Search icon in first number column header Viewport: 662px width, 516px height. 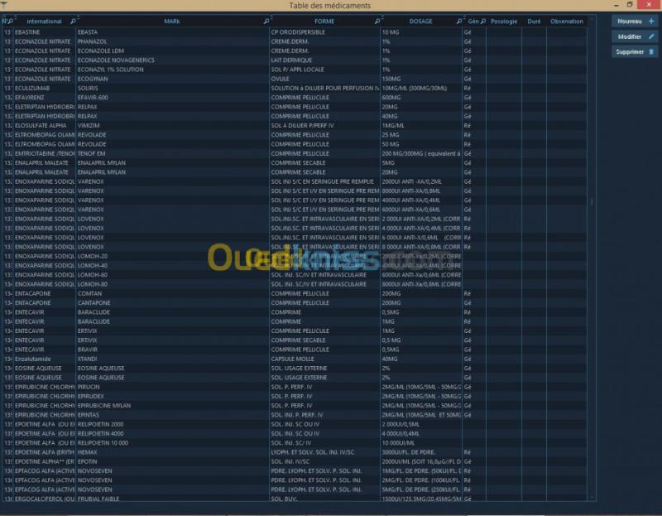10,22
